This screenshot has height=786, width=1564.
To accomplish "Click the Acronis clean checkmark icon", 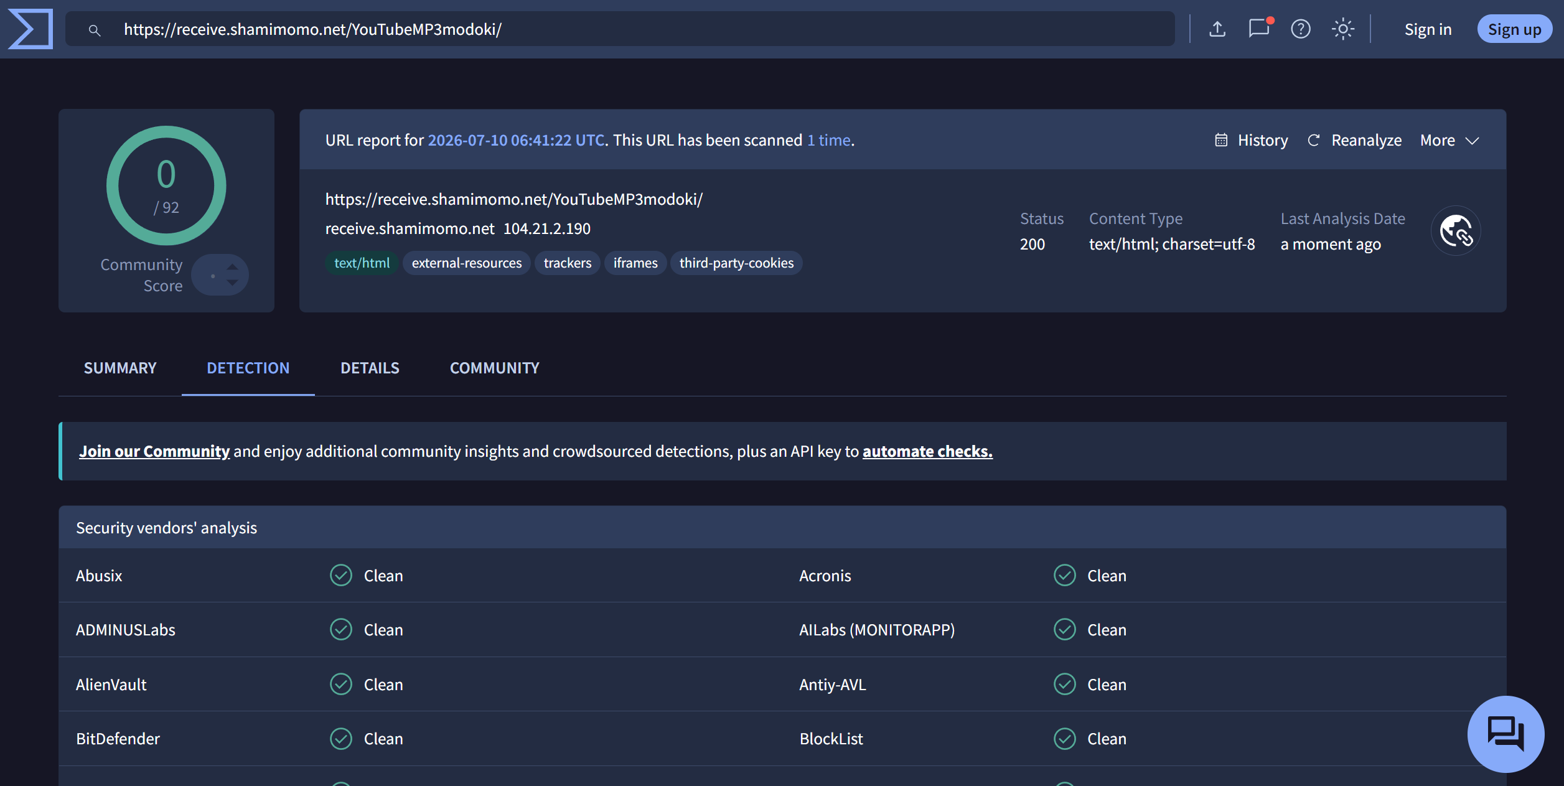I will [x=1065, y=575].
